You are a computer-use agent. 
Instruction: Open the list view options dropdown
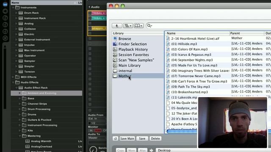[128, 26]
